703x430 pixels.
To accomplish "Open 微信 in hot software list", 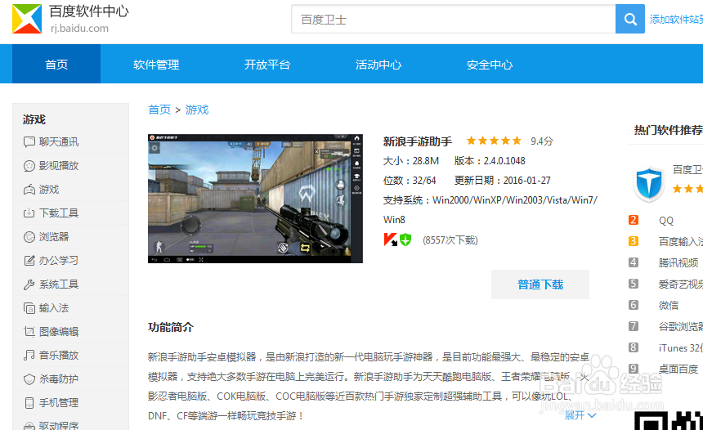I will 669,306.
